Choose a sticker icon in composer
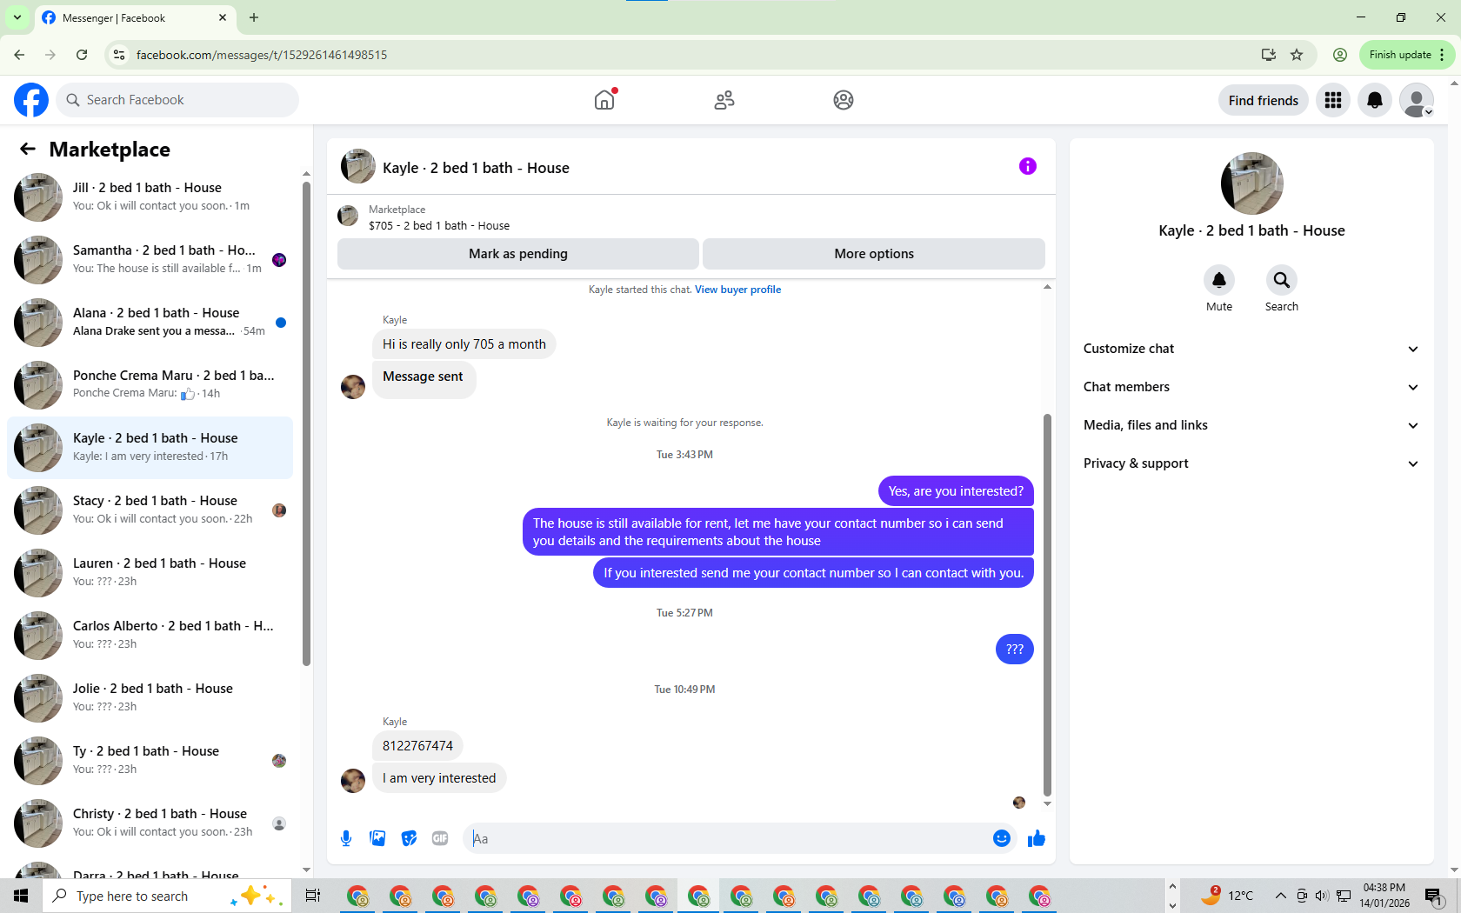The height and width of the screenshot is (913, 1461). pos(409,838)
